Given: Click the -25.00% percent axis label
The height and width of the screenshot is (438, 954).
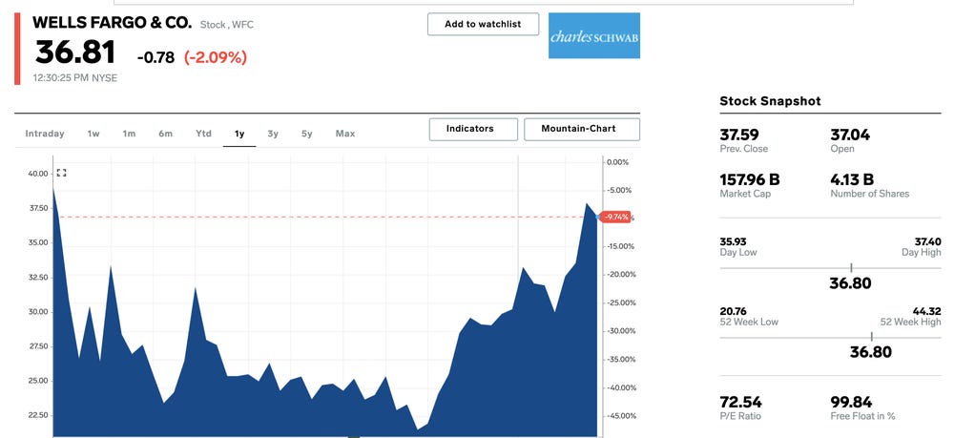Looking at the screenshot, I should tap(621, 302).
